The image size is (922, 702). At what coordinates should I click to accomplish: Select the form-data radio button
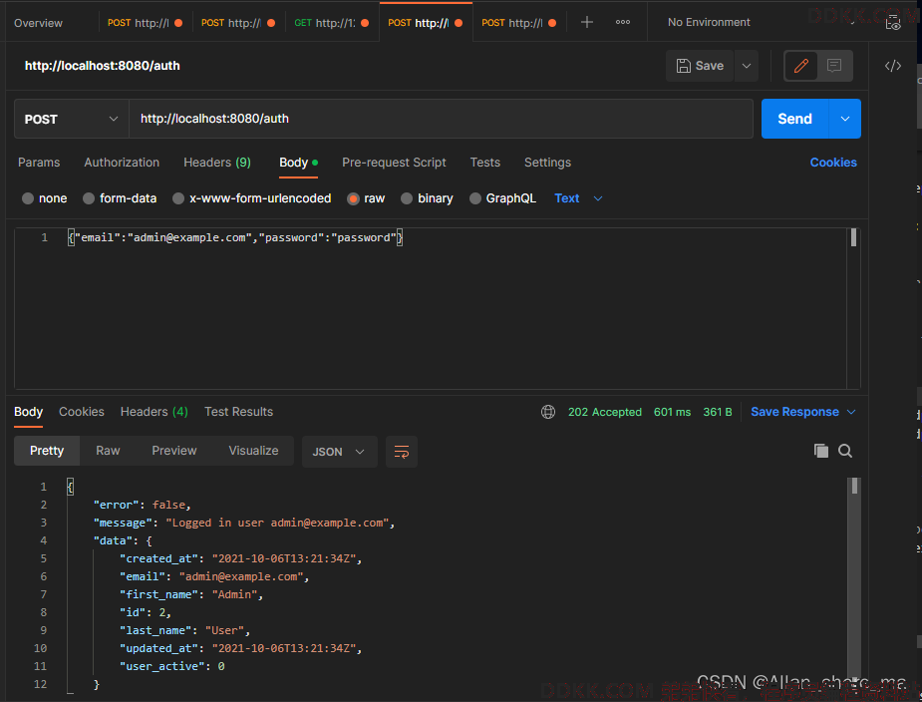pos(88,198)
